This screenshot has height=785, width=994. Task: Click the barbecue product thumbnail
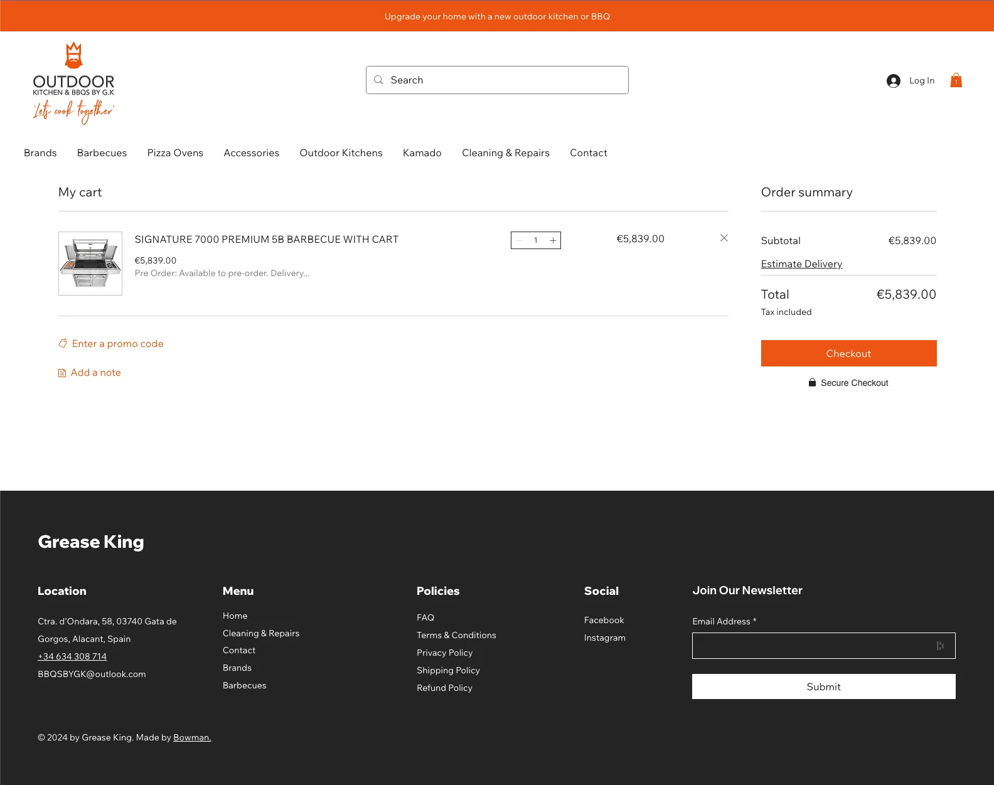90,264
